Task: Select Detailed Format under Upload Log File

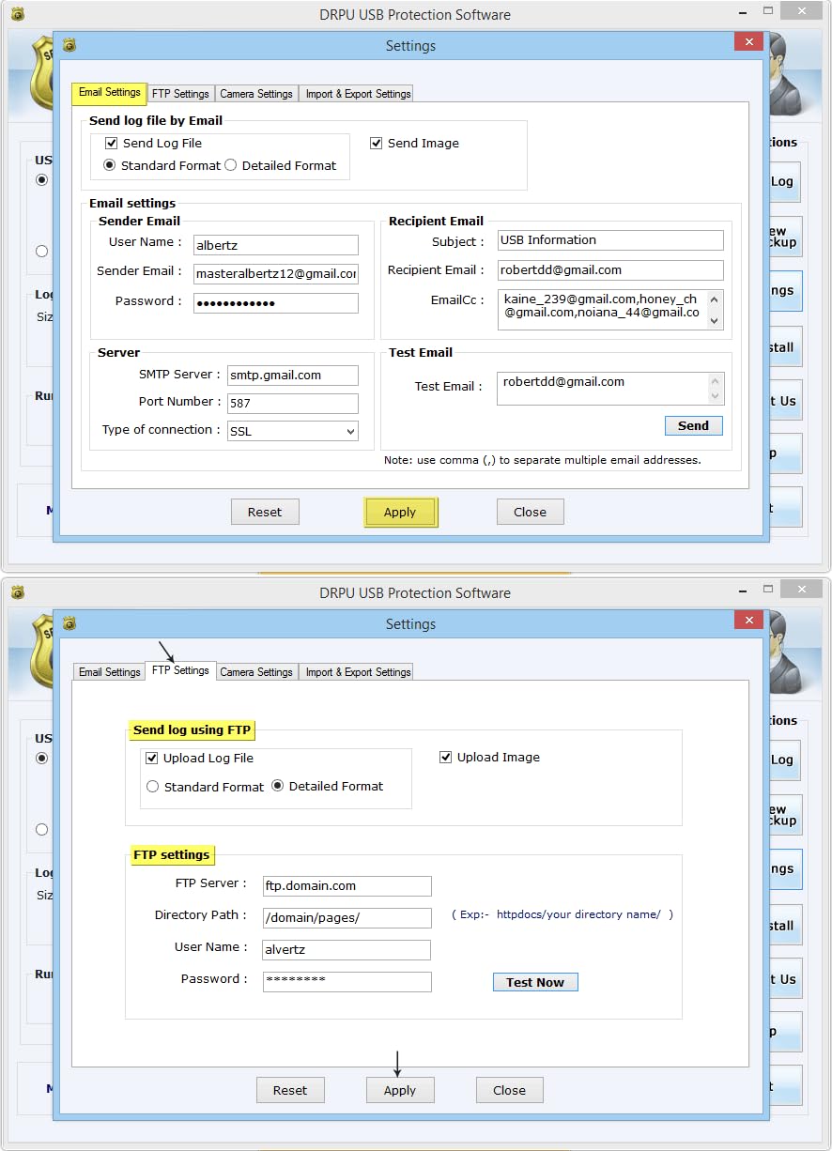Action: click(278, 786)
